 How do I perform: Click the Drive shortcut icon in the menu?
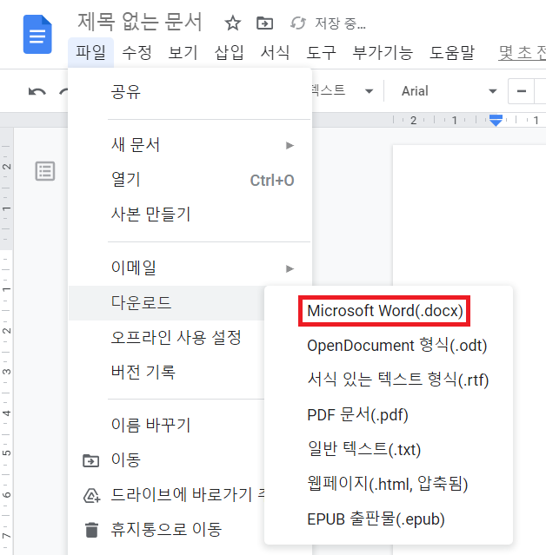(92, 495)
